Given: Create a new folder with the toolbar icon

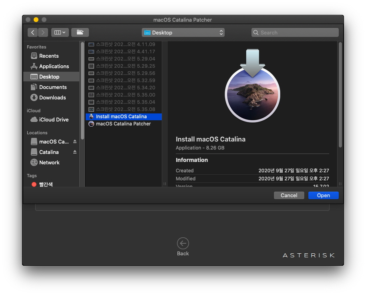Looking at the screenshot, I should pos(80,32).
